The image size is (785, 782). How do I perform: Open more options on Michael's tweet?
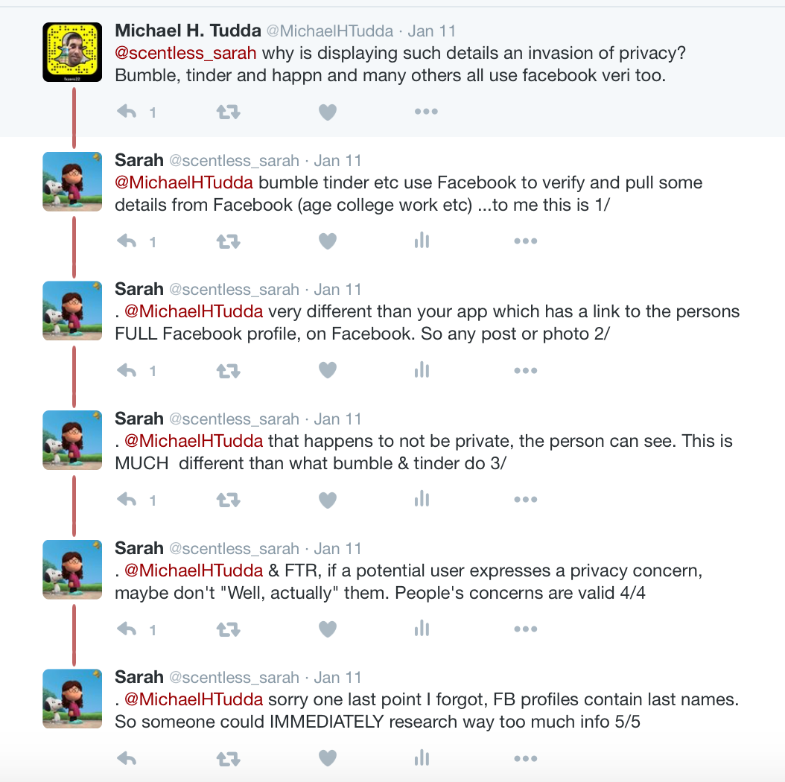pyautogui.click(x=426, y=112)
